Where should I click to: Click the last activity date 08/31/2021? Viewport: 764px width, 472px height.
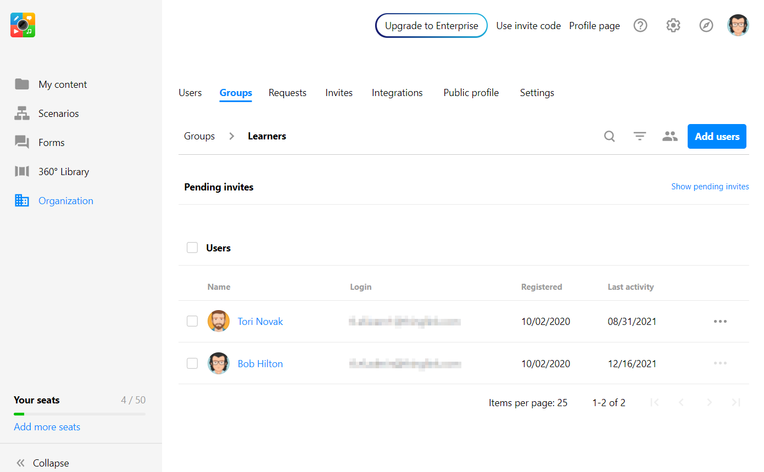click(x=632, y=321)
